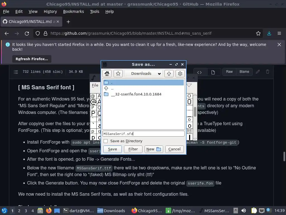
Task: Click FontForge glyph window scrollbar thumb
Action: [195, 111]
